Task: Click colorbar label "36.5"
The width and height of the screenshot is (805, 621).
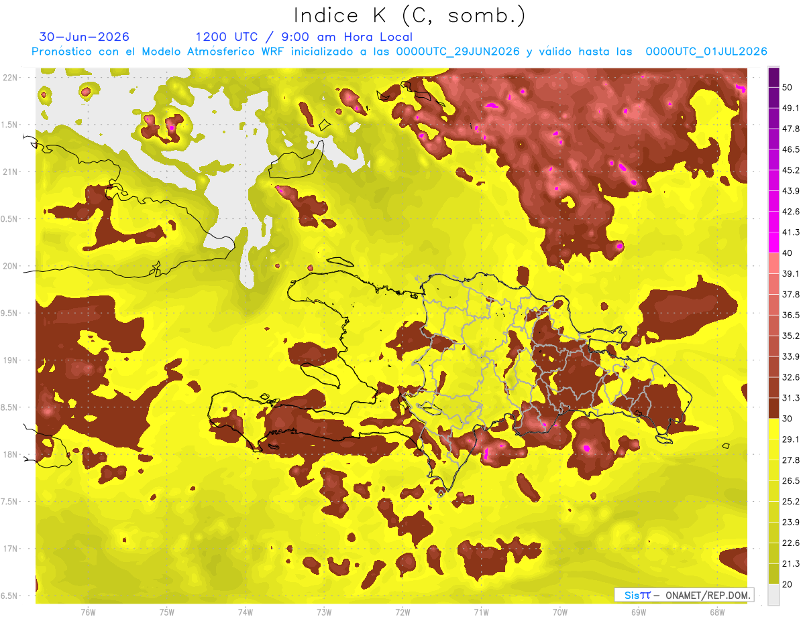Action: pyautogui.click(x=792, y=315)
